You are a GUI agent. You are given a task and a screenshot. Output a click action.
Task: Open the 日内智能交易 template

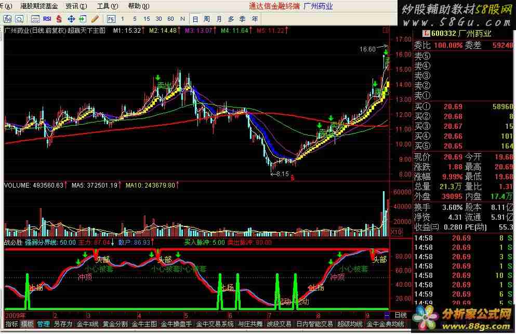click(314, 324)
